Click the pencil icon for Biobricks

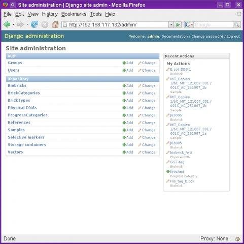[x=140, y=86]
